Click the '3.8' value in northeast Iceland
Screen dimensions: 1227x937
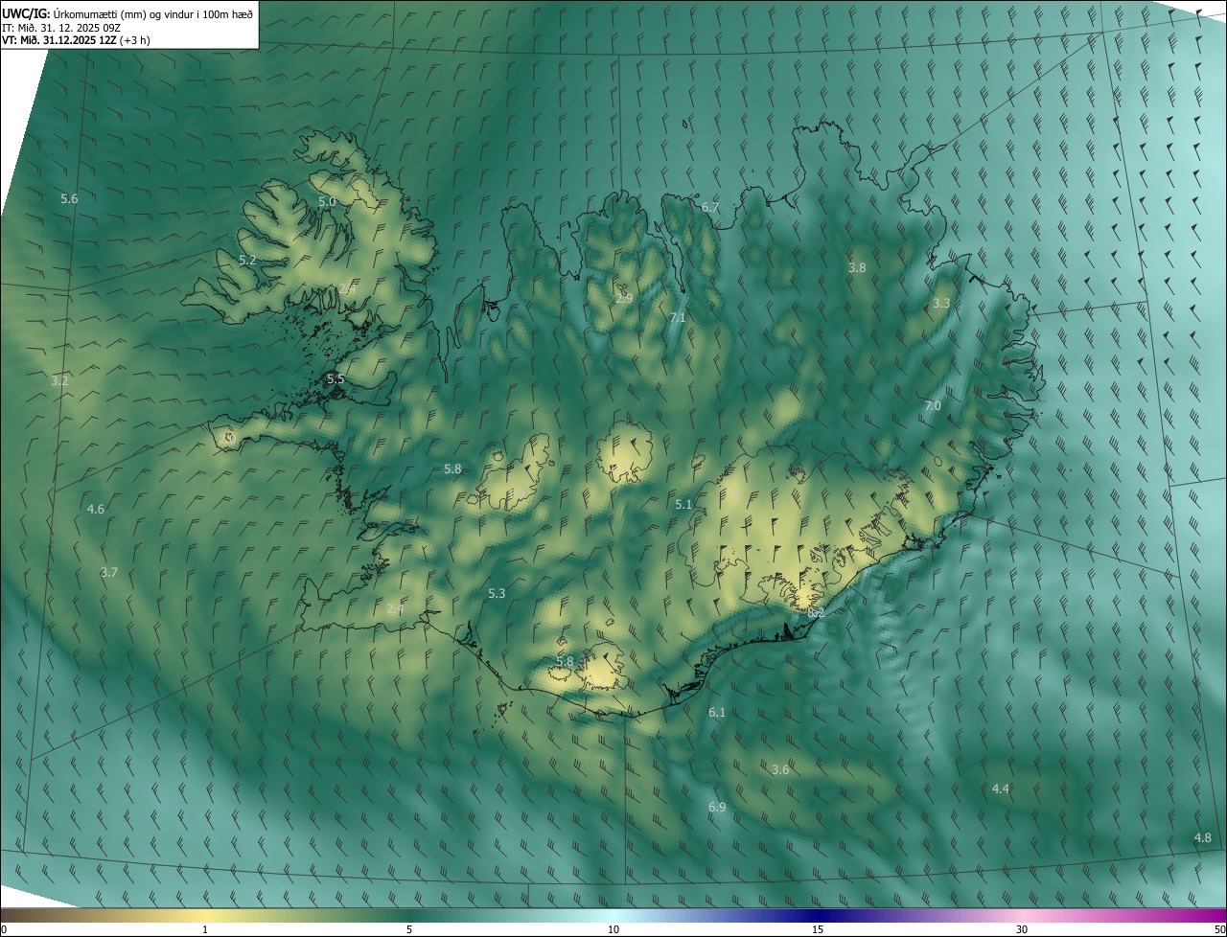(x=857, y=267)
